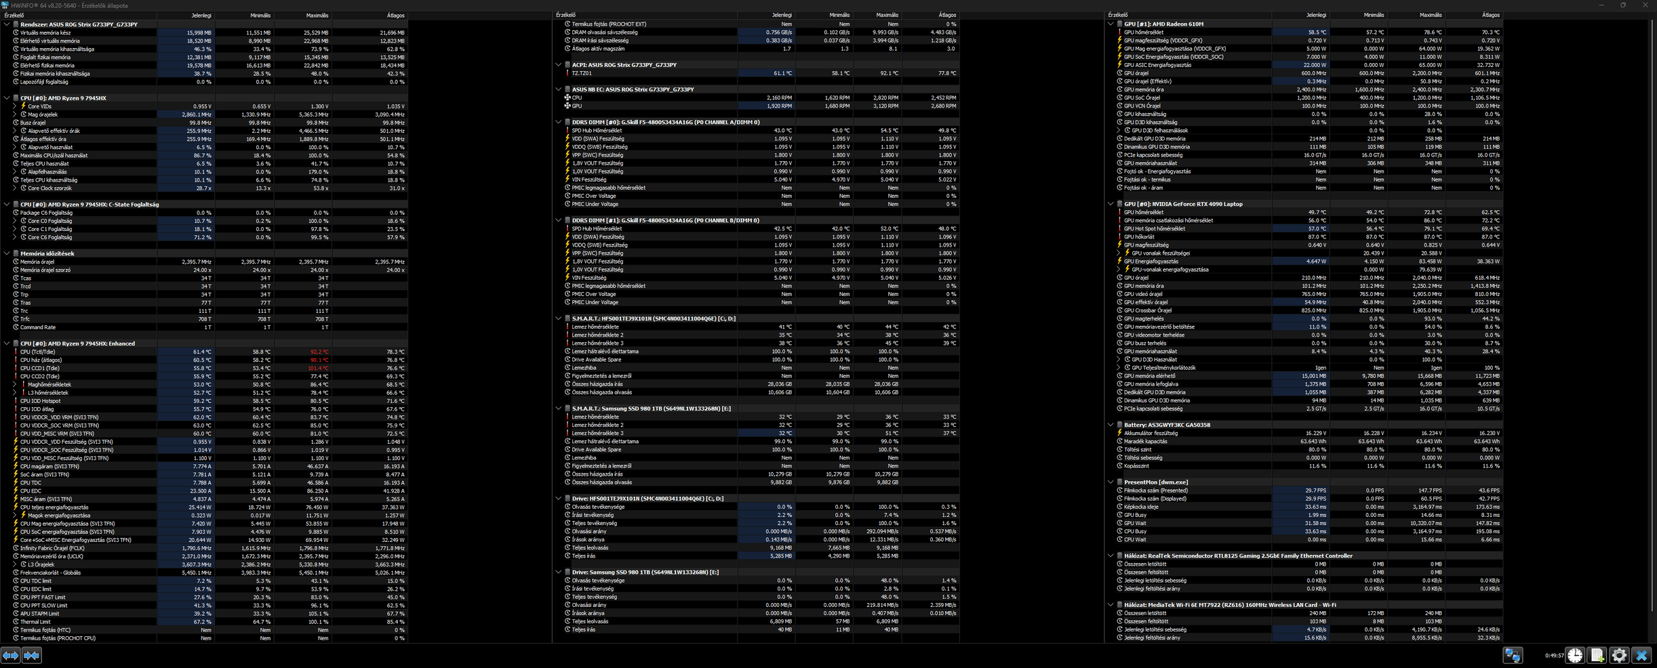
Task: Open the remote monitoring computers icon
Action: [x=1513, y=655]
